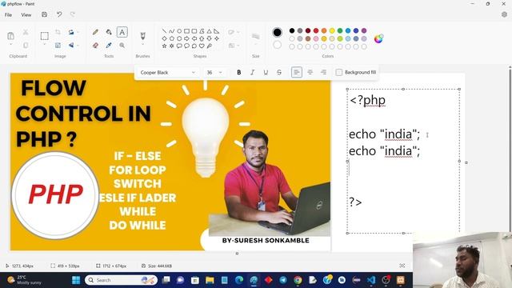The height and width of the screenshot is (288, 512).
Task: Pick the Right arrow shape
Action: pyautogui.click(x=186, y=38)
